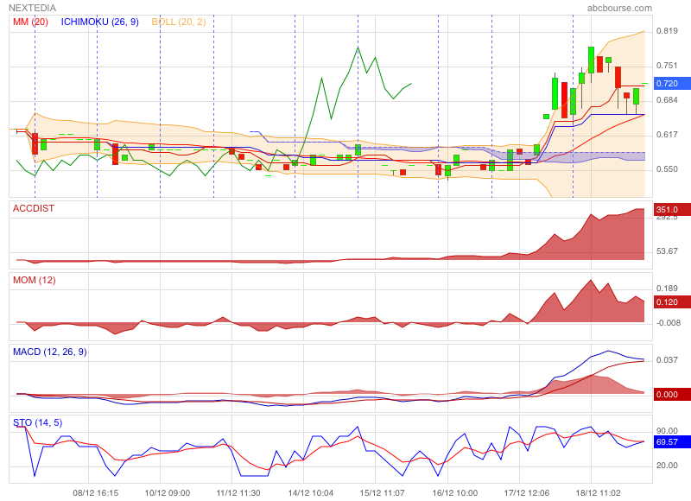
Task: Click the 15/12 11:07 time label
Action: (382, 493)
